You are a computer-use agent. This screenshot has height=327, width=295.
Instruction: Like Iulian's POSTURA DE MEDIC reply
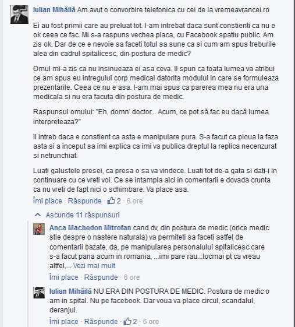click(x=64, y=321)
